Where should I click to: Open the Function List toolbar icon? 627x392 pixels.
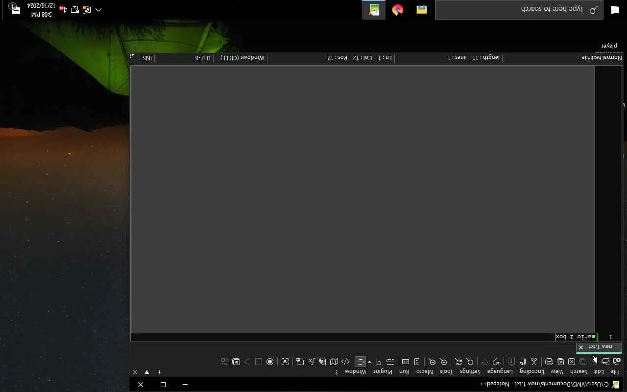tap(312, 362)
